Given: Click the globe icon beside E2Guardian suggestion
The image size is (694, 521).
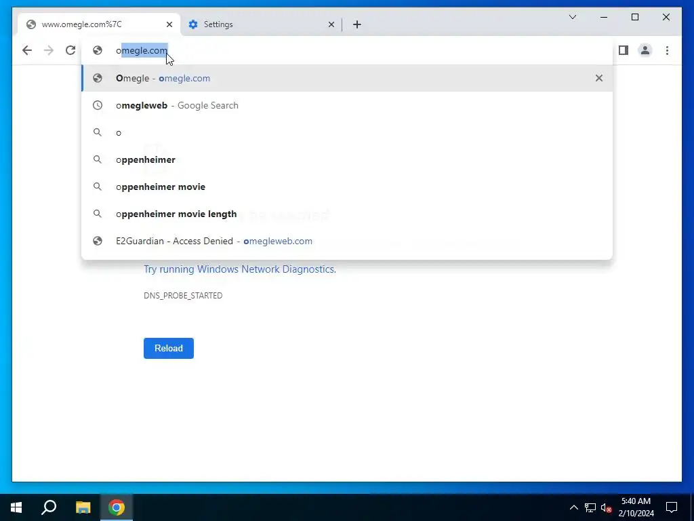Looking at the screenshot, I should tap(98, 241).
